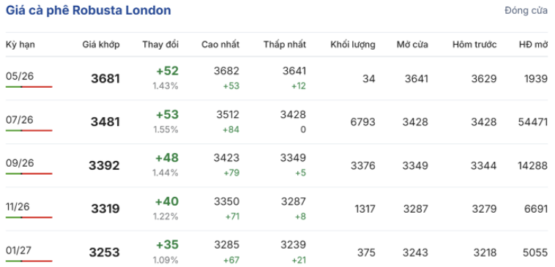Click the range bar under 05/26
555x267 pixels.
pyautogui.click(x=29, y=86)
